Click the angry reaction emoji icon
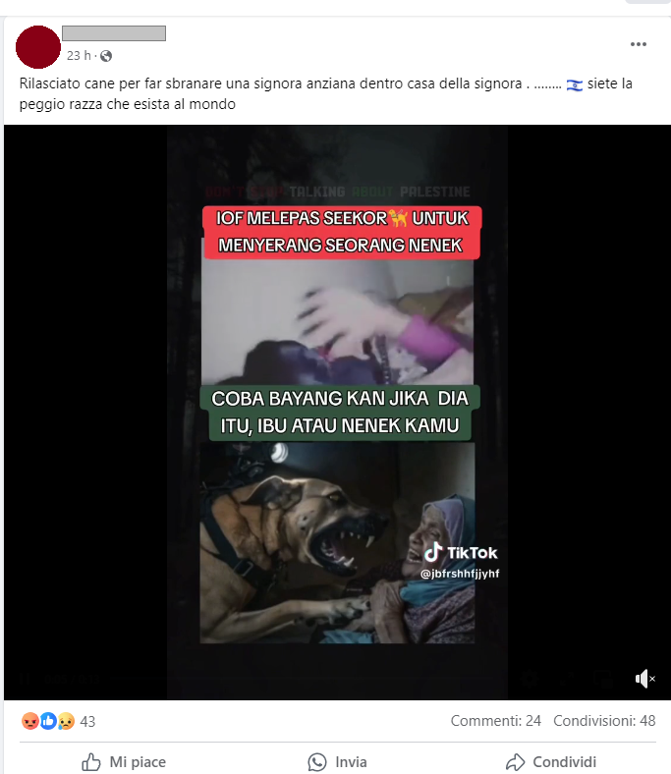671x774 pixels. point(30,721)
